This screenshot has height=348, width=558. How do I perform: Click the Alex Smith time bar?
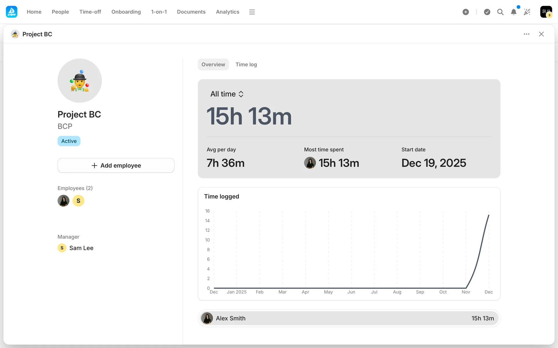point(349,318)
